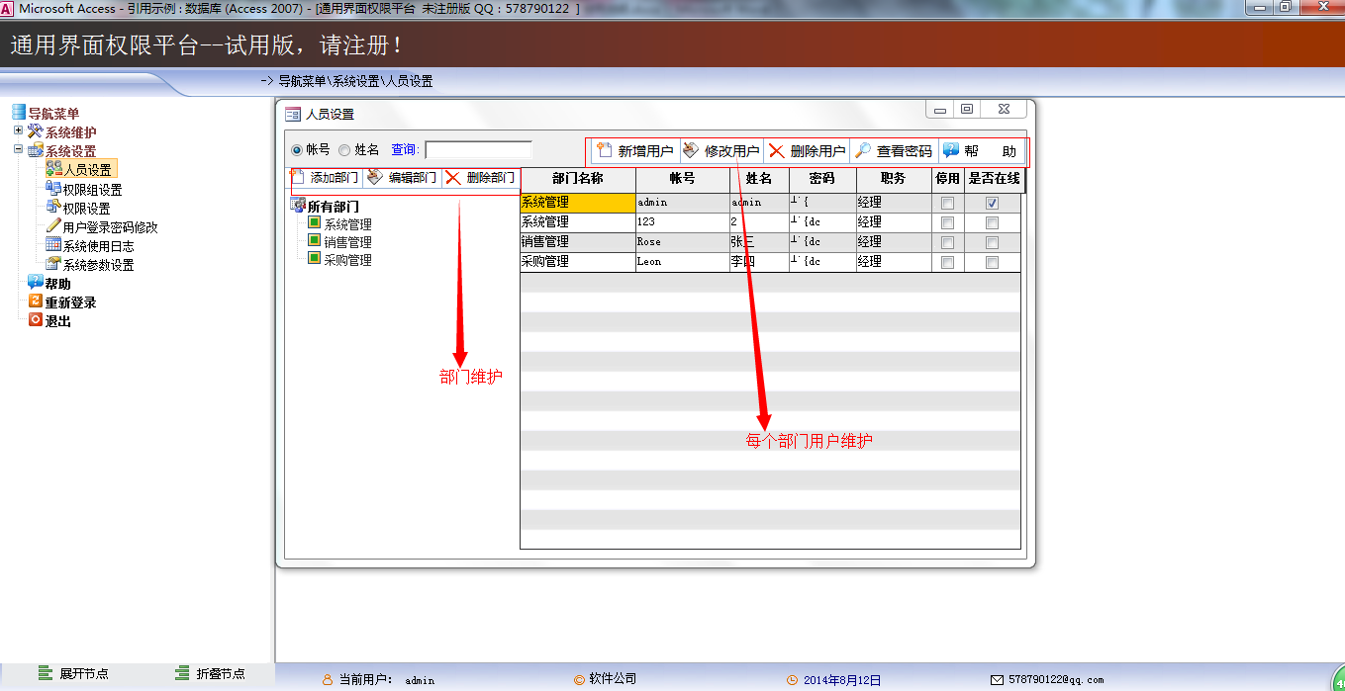Screen dimensions: 1345x691
Task: Toggle the 是否在线 checkbox for account 123
Action: [992, 222]
